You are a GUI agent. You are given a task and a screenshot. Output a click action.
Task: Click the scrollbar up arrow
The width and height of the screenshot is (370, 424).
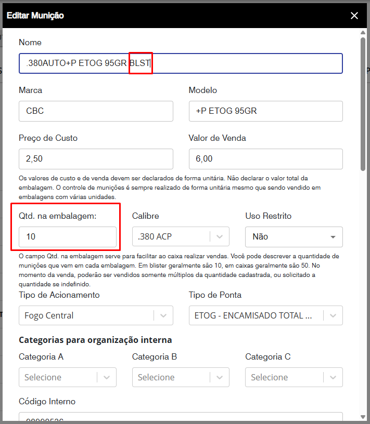point(363,33)
